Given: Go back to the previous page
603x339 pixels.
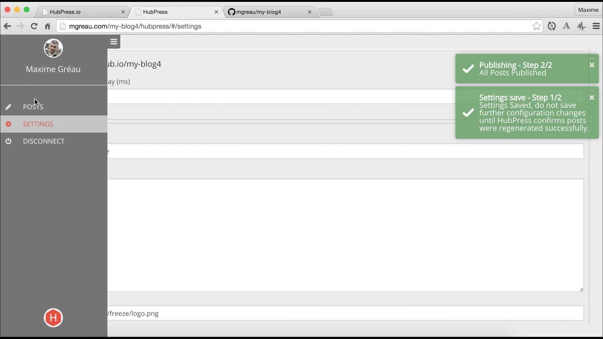Looking at the screenshot, I should point(8,26).
